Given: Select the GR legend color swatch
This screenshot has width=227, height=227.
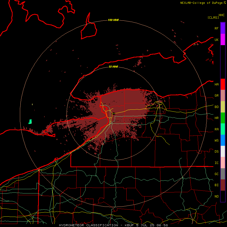Looking at the screenshot, I should 223,96.
